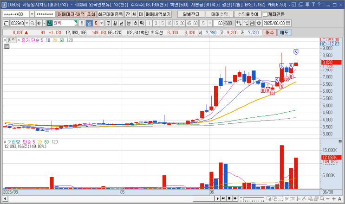Open the 수익률추이 view
The width and height of the screenshot is (345, 204).
click(x=248, y=14)
